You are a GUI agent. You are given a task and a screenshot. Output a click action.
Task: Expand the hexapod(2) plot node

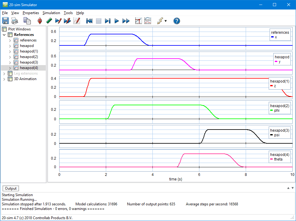click(x=10, y=57)
